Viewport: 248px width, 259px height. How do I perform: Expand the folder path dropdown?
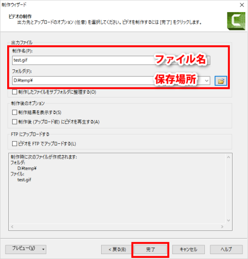(x=207, y=80)
